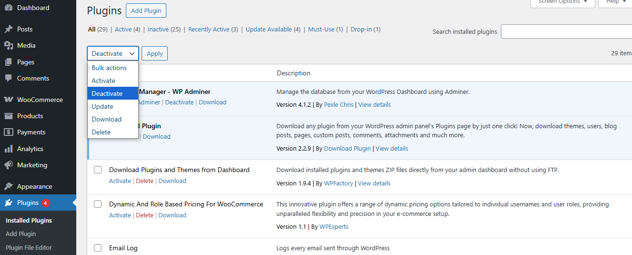Tick the Email Log plugin checkbox
This screenshot has width=632, height=255.
[x=98, y=248]
